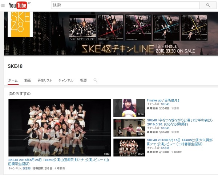Open the 再生リスト tab
Screen dimensions: 218x175
click(45, 80)
